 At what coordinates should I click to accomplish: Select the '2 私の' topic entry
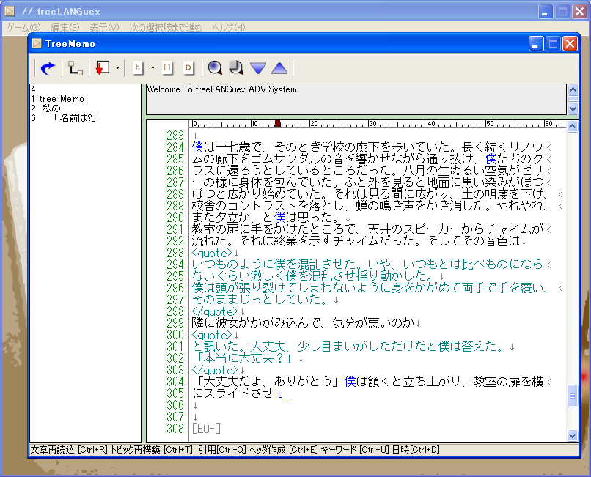(x=45, y=108)
